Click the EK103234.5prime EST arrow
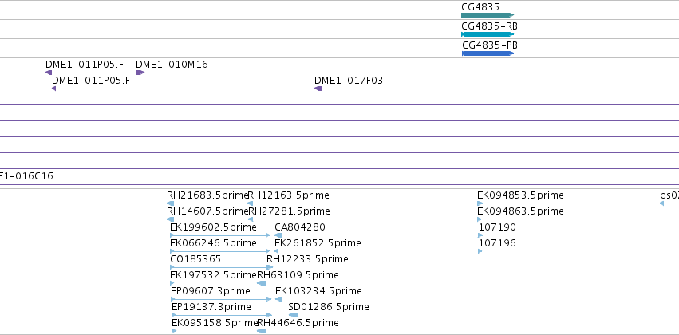The width and height of the screenshot is (679, 335). coord(278,299)
